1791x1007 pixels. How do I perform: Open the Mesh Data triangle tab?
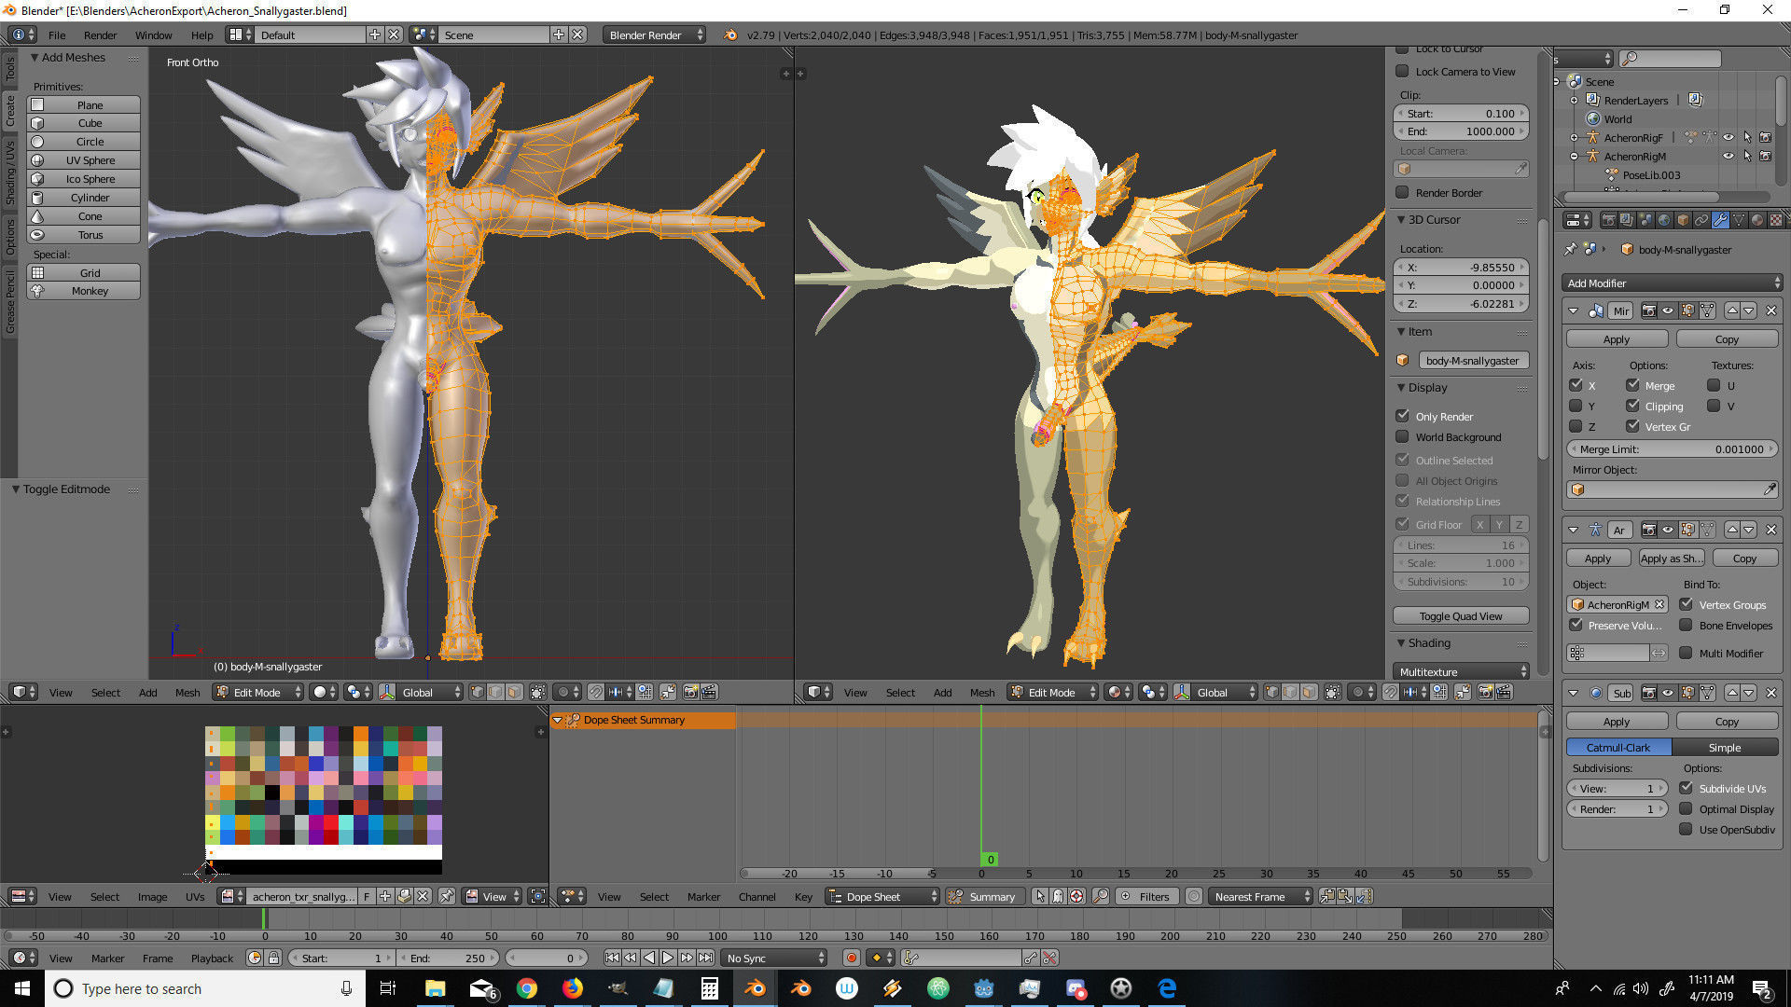[x=1739, y=220]
